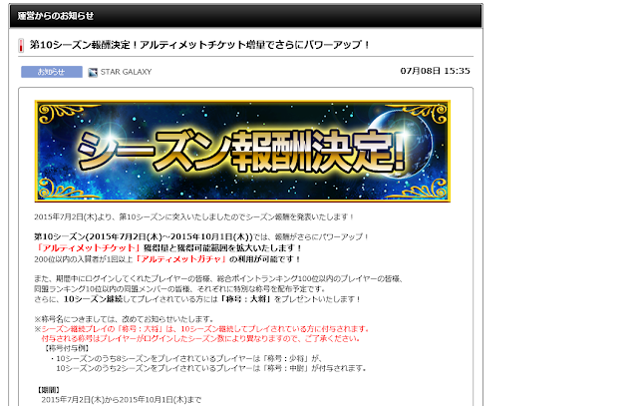The image size is (638, 406).
Task: Click the お知らせ category badge
Action: click(52, 72)
